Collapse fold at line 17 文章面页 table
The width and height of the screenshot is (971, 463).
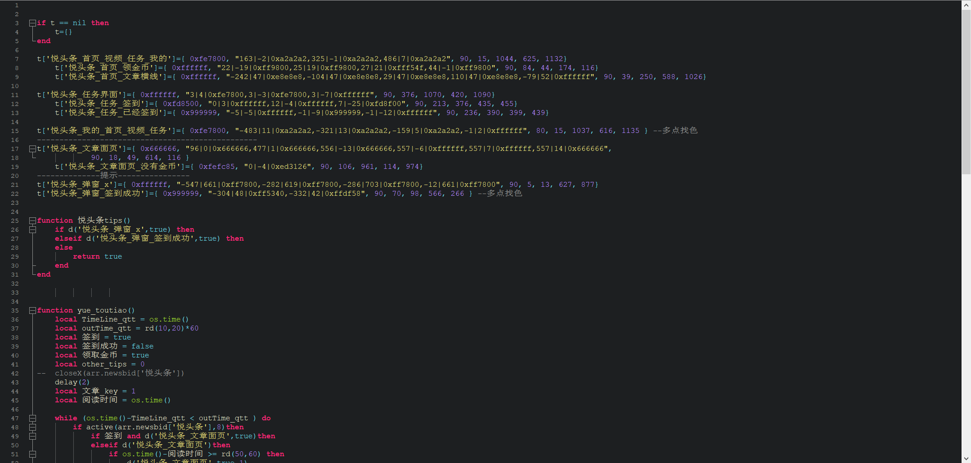32,149
